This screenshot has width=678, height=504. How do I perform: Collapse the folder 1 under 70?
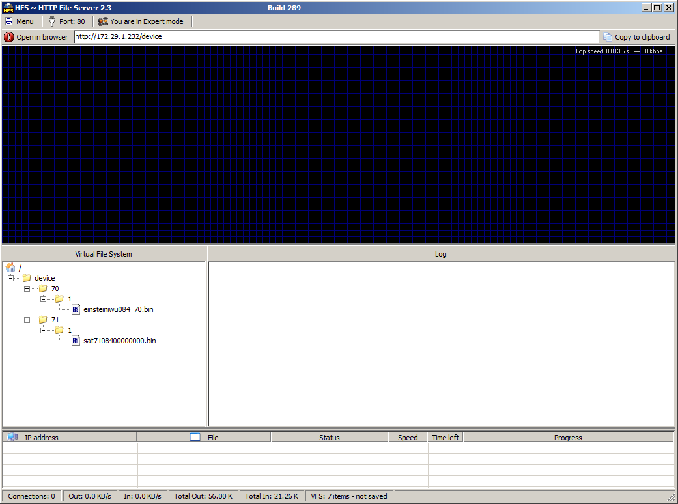tap(44, 299)
